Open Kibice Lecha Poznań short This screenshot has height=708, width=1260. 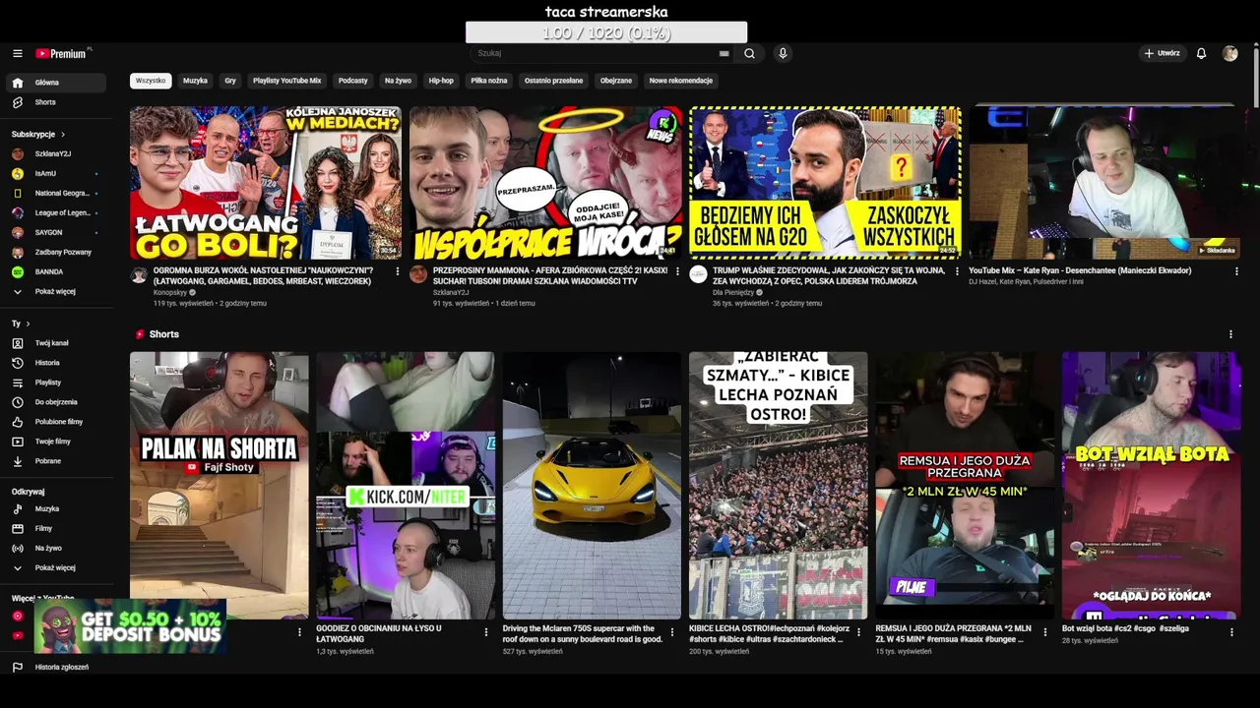pyautogui.click(x=779, y=486)
